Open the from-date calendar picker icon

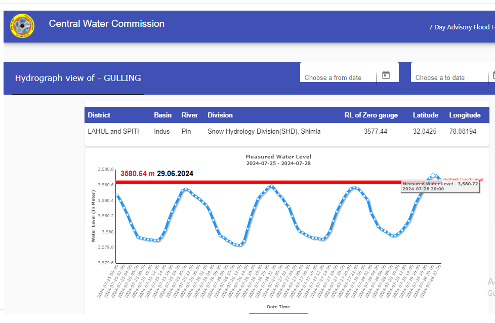(x=386, y=75)
